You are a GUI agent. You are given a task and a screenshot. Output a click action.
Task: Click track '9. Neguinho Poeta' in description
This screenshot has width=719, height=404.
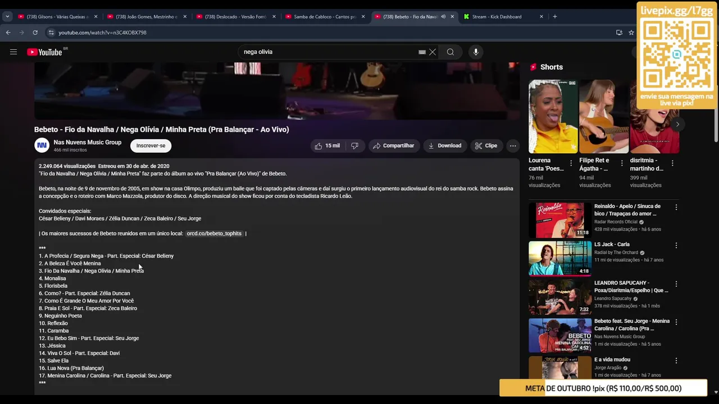point(60,316)
